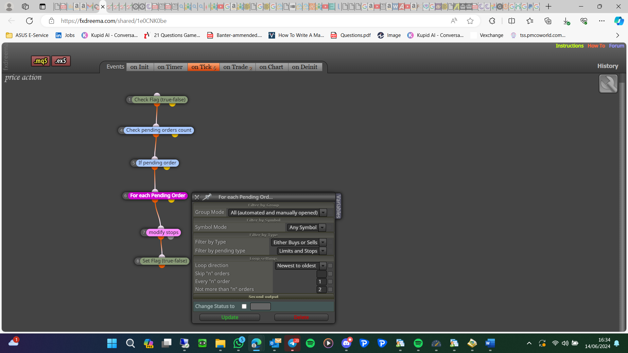Click the Change Status color box
628x353 pixels.
[260, 306]
